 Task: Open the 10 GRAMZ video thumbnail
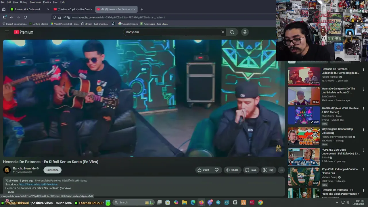coord(304,116)
